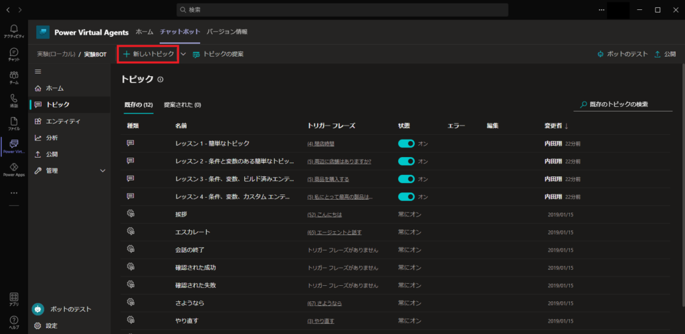Click the system icon of さようなら row
This screenshot has height=334, width=685.
130,303
